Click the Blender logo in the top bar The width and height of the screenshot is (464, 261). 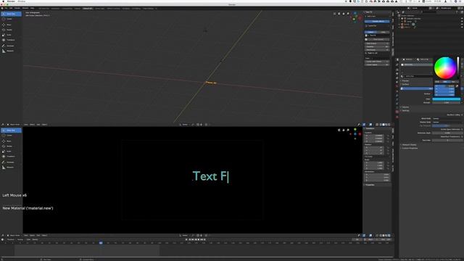click(x=2, y=8)
